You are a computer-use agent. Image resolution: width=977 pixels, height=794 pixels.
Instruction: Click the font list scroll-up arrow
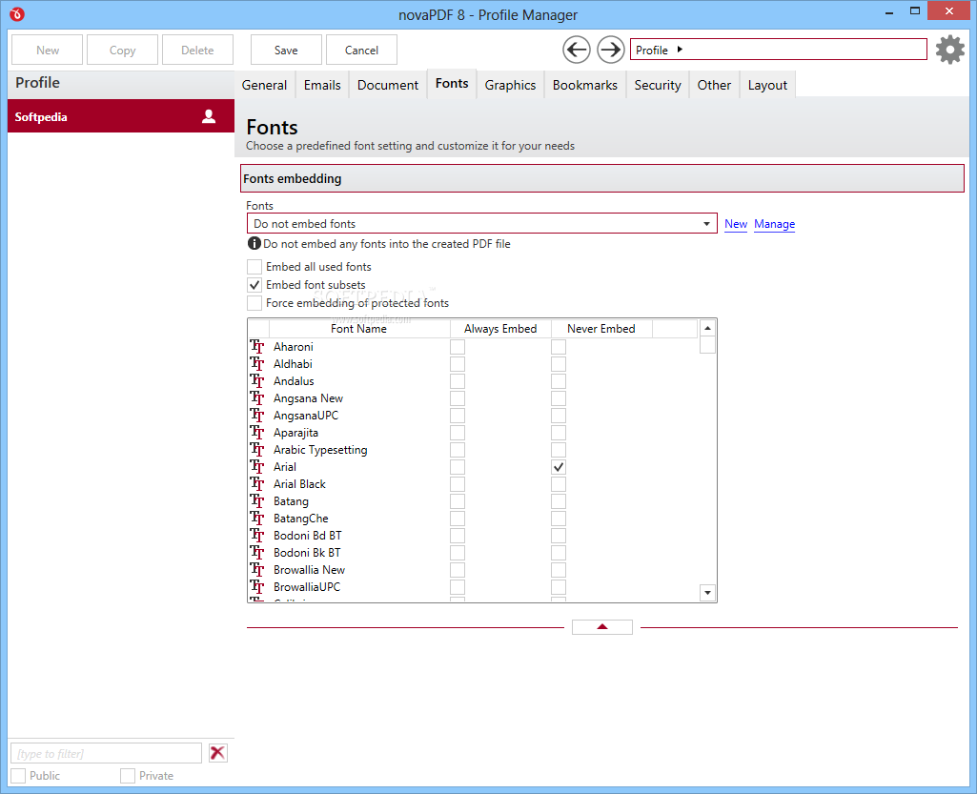coord(707,328)
